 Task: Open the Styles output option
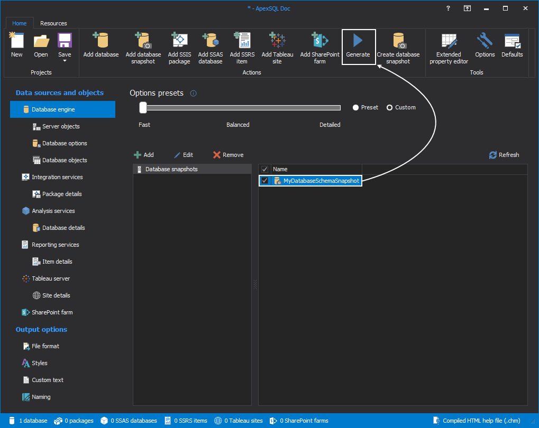[x=35, y=363]
